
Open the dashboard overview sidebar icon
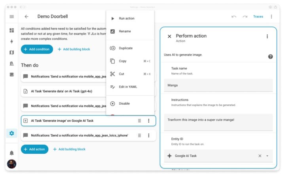coord(11,30)
